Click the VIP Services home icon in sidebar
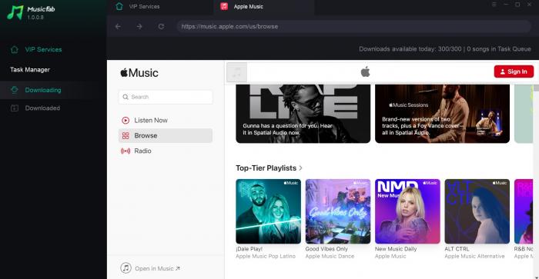Image resolution: width=539 pixels, height=279 pixels. (x=15, y=49)
